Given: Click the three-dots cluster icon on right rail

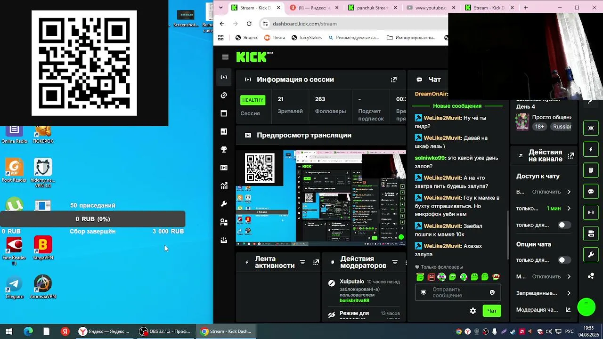Looking at the screenshot, I should [x=591, y=276].
